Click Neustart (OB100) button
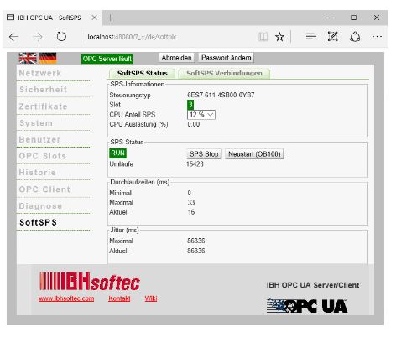396x337 pixels. point(254,154)
